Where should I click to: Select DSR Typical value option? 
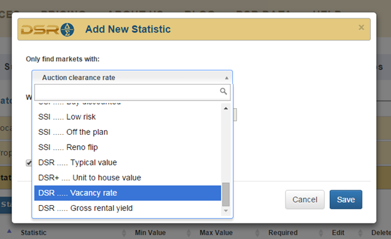pyautogui.click(x=128, y=163)
